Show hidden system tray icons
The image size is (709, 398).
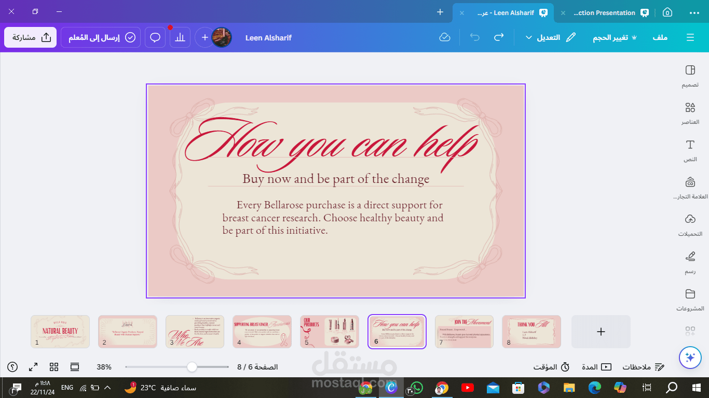point(107,387)
